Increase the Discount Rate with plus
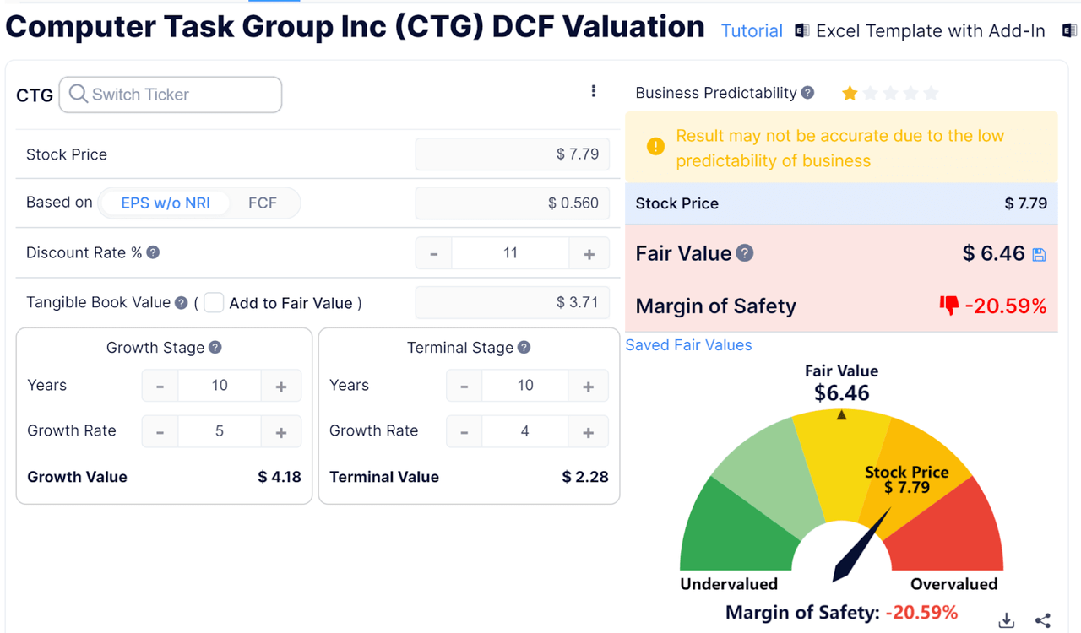 [x=589, y=253]
